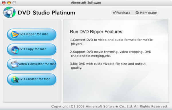Click the DVD Copy disc icon
This screenshot has width=172, height=110.
(x=15, y=50)
